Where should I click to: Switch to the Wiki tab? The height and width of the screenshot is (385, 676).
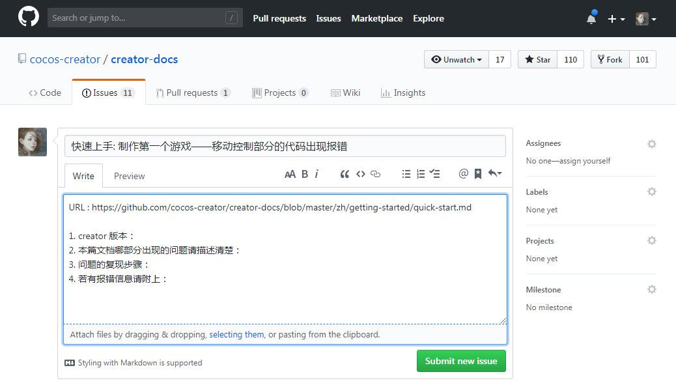click(345, 93)
